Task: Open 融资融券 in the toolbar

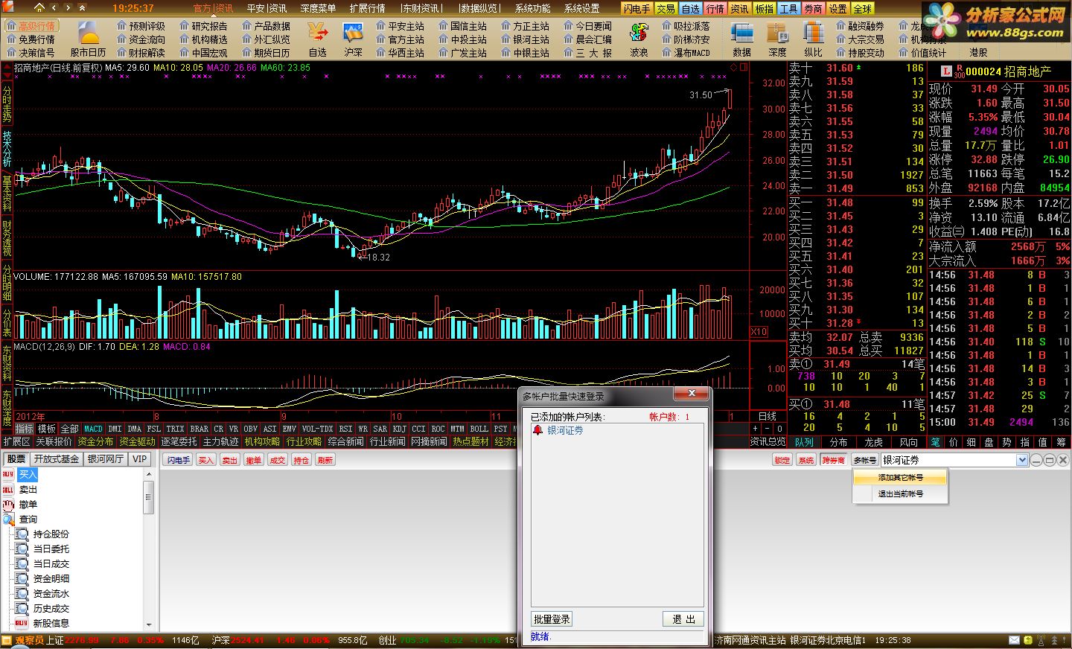Action: pyautogui.click(x=860, y=26)
